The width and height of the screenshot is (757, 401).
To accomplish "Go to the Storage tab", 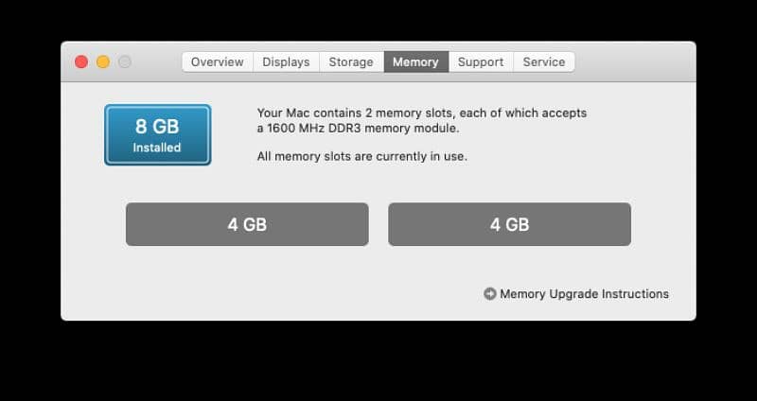I will click(351, 61).
